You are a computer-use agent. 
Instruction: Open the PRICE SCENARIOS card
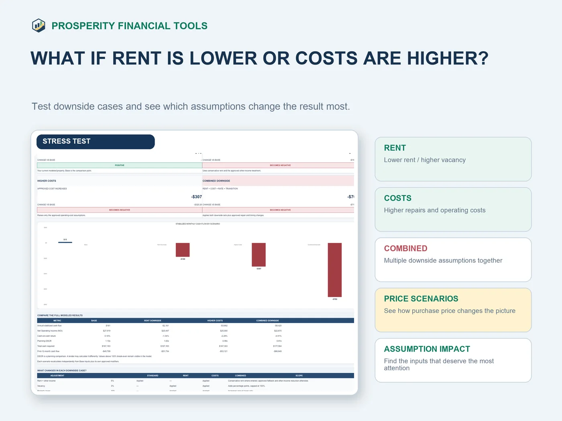[453, 310]
